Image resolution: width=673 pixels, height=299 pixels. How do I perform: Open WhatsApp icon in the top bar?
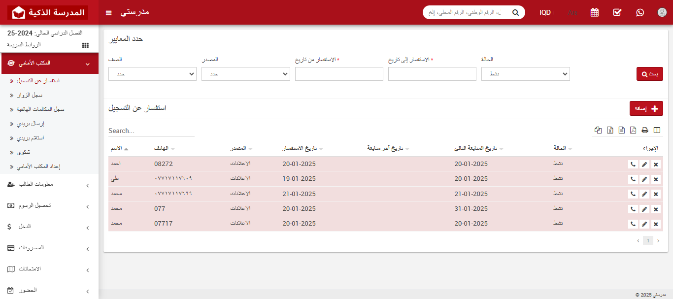[x=639, y=12]
